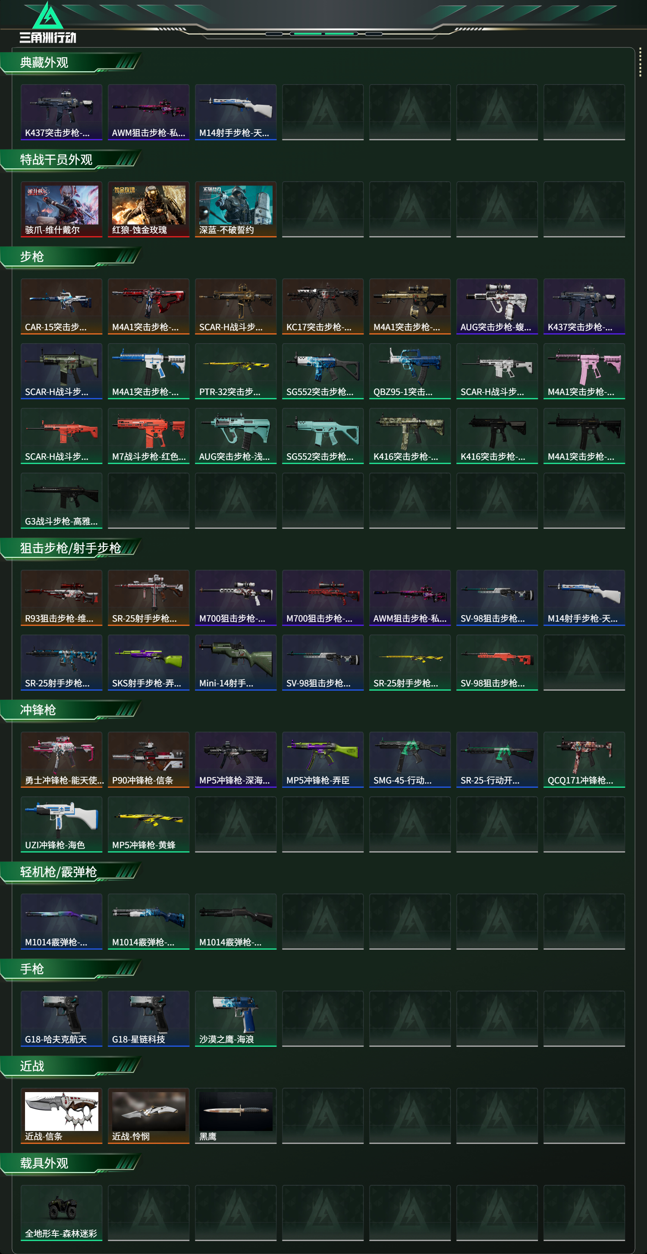Open the three-dot menu in the top-right corner
The image size is (647, 1254).
click(x=640, y=62)
